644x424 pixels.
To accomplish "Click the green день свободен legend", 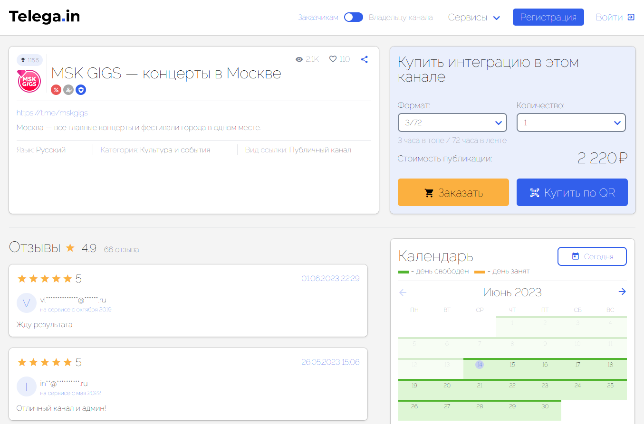I will pyautogui.click(x=433, y=271).
